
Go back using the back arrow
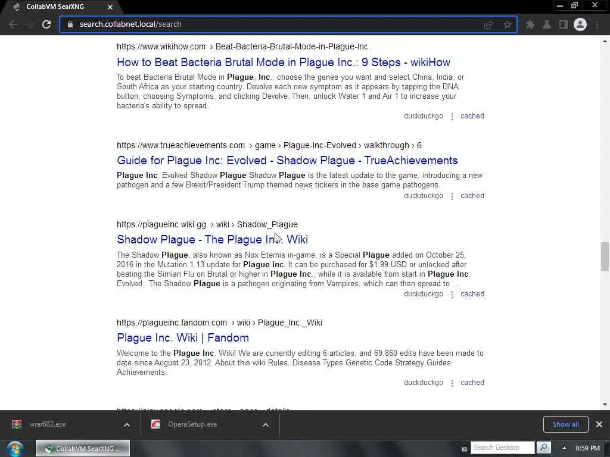[x=13, y=24]
